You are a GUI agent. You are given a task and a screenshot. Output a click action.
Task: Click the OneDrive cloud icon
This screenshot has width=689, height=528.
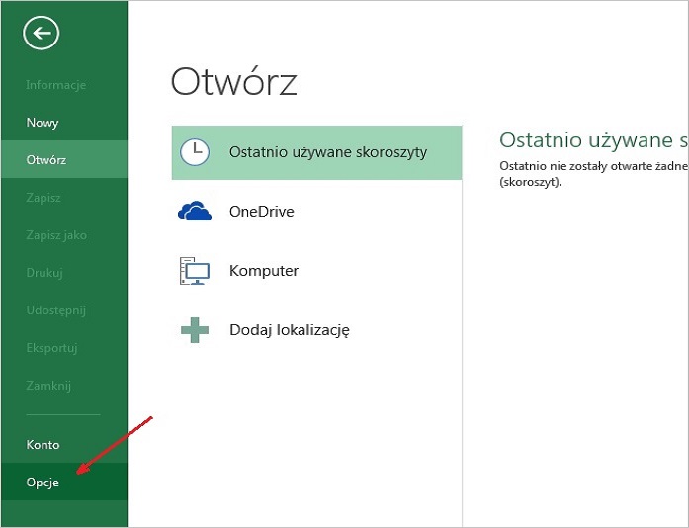195,211
